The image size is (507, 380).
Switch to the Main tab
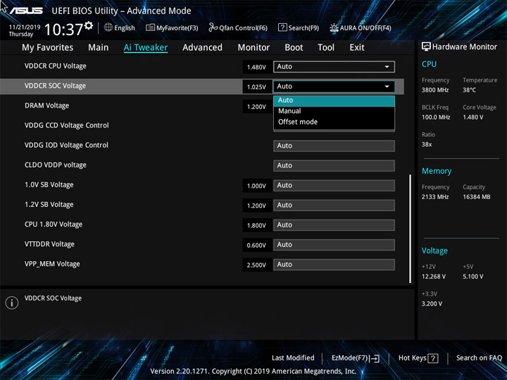click(99, 48)
